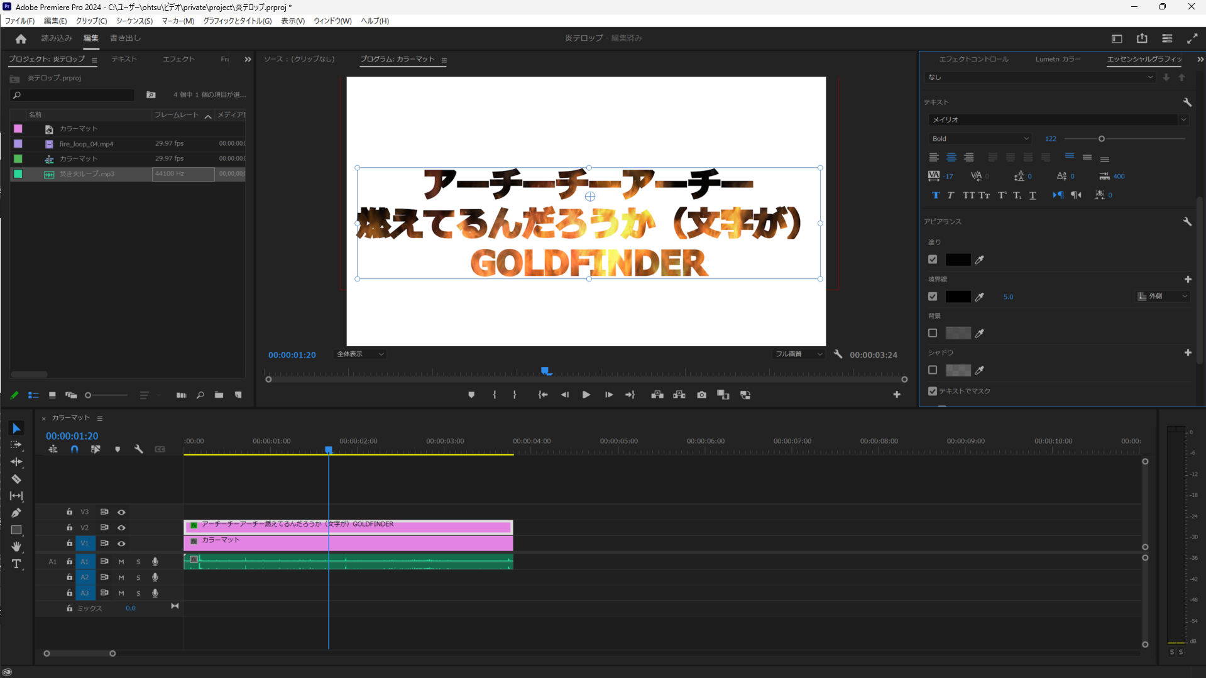Select the Pen tool in timeline toolbar
This screenshot has height=678, width=1206.
point(16,513)
